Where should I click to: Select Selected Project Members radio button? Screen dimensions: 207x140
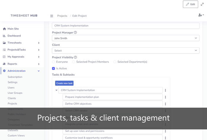tap(74, 62)
